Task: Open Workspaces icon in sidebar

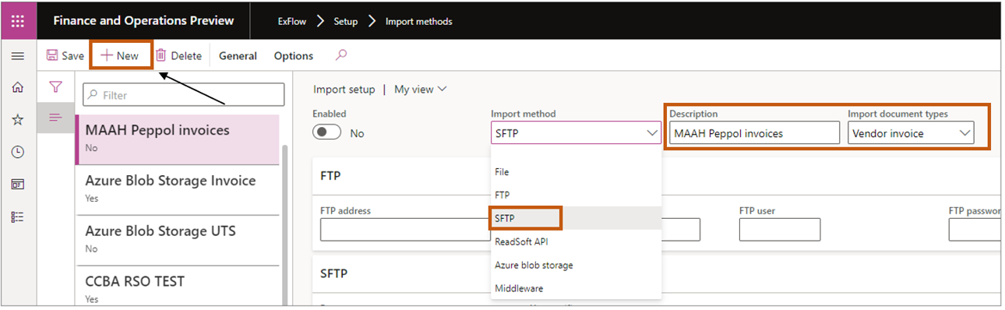Action: 18,185
